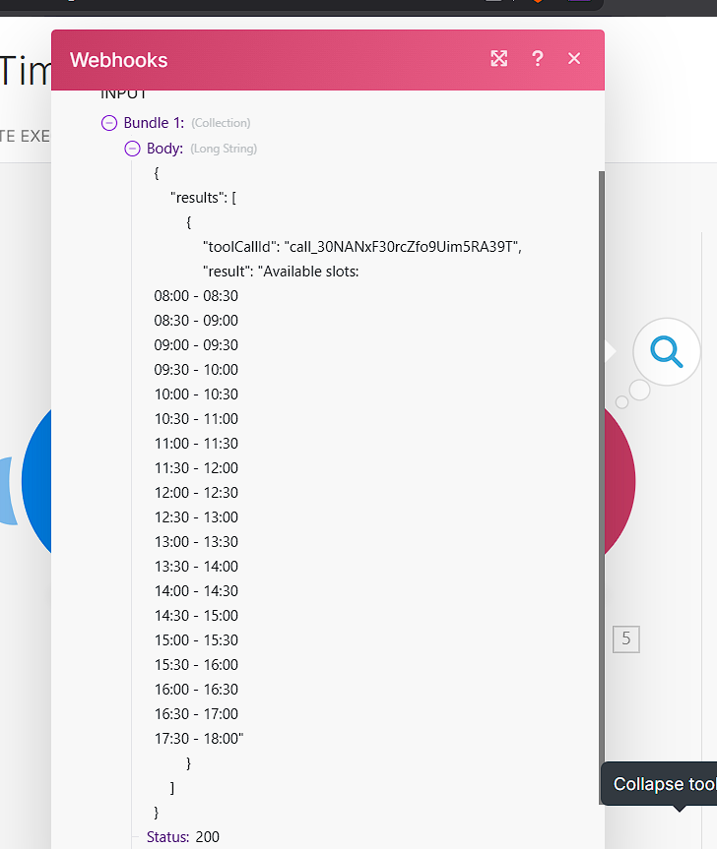Click the magnifier inspection bubble
Viewport: 717px width, 849px height.
tap(667, 352)
